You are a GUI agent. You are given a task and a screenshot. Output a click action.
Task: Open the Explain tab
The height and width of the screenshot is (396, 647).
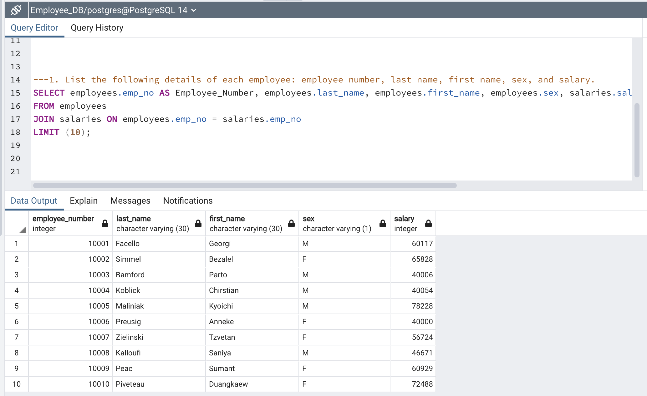pos(84,201)
